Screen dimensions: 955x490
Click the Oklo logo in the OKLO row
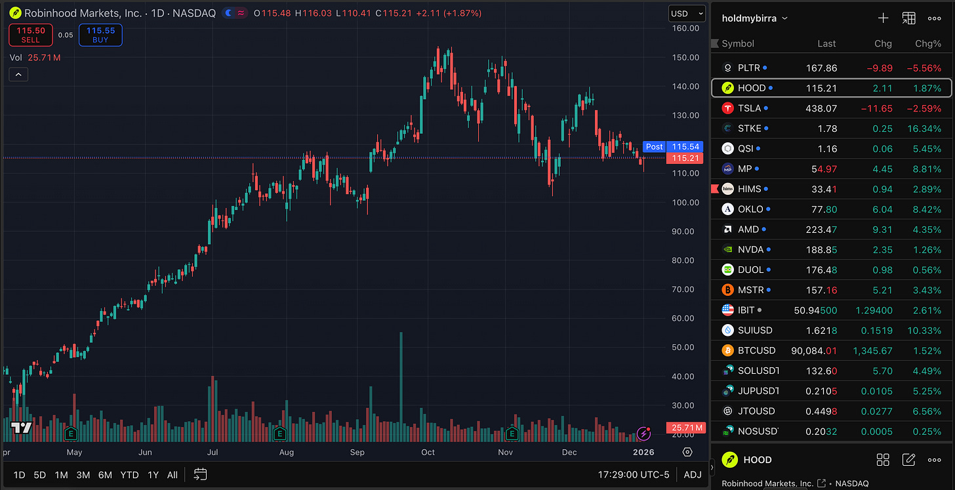(x=727, y=209)
